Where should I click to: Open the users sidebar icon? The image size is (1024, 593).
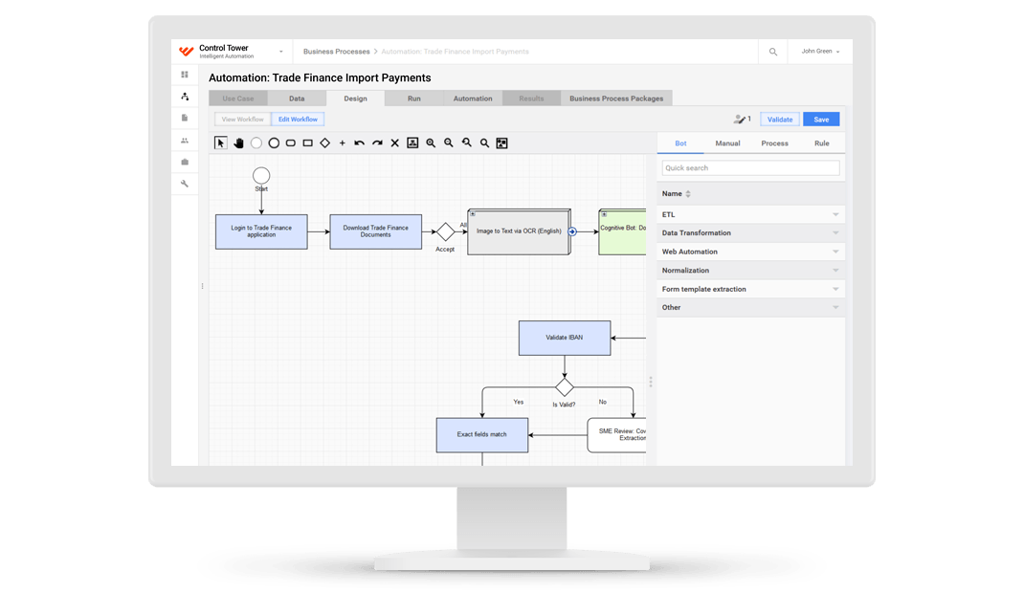185,141
